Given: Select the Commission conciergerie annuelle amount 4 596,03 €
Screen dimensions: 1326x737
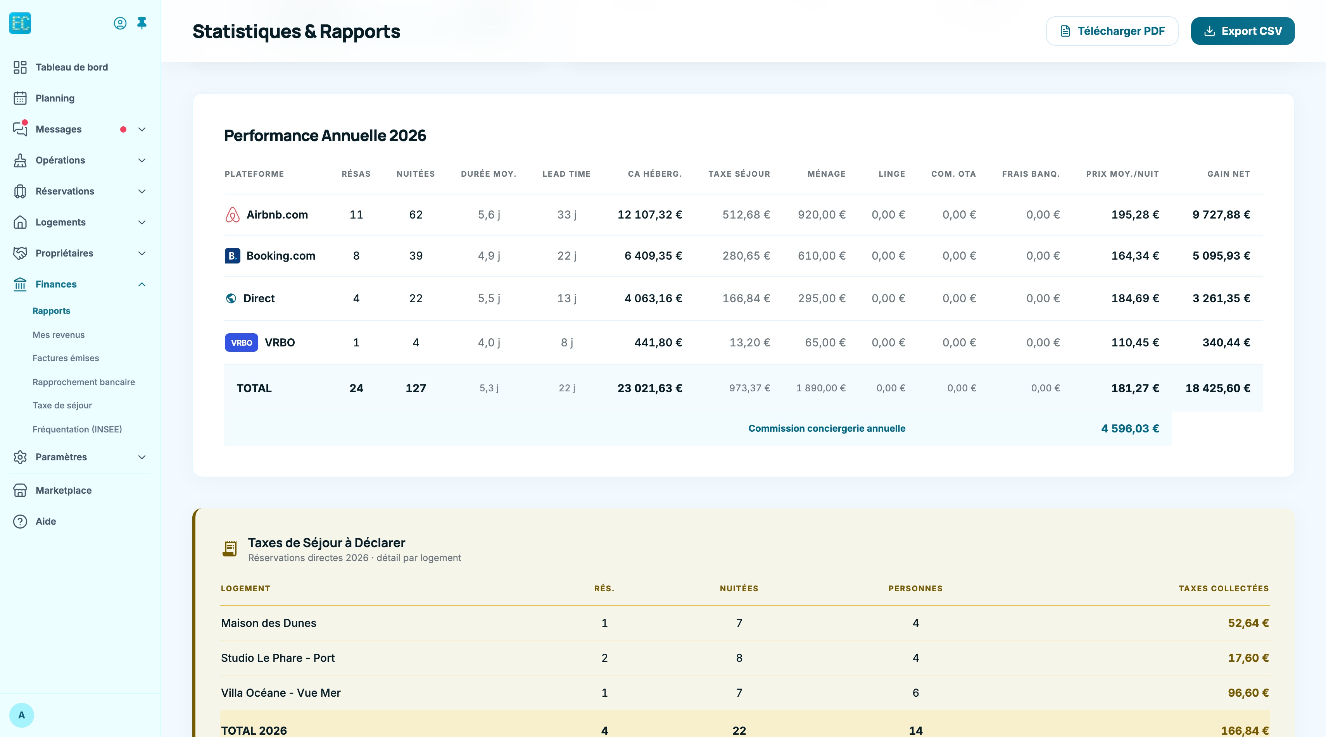Looking at the screenshot, I should (1130, 429).
